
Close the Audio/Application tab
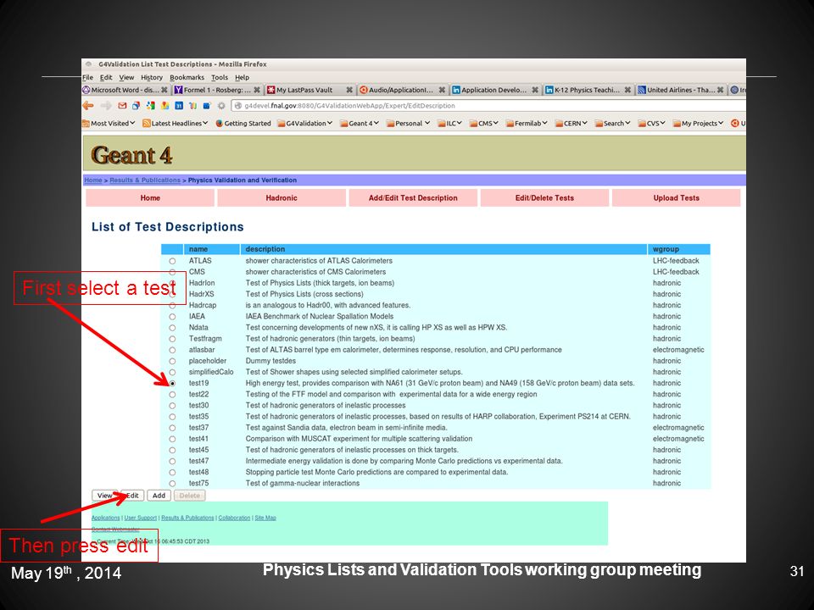[x=442, y=90]
